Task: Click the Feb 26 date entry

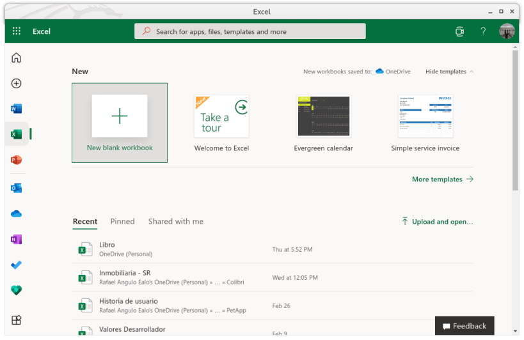Action: pos(281,306)
